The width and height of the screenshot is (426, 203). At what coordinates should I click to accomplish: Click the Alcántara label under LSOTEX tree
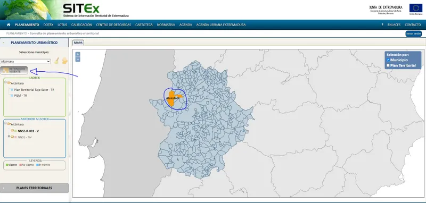[17, 83]
